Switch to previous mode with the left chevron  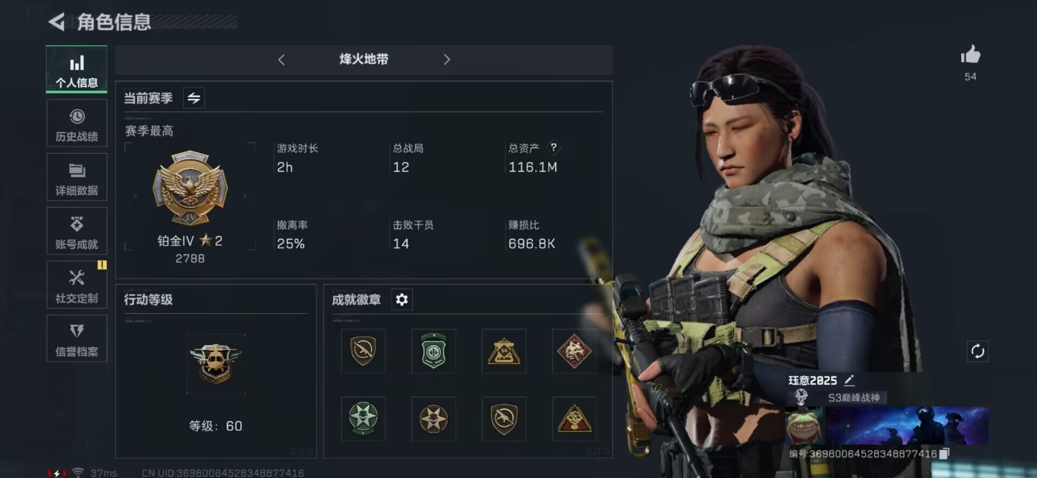(x=281, y=59)
